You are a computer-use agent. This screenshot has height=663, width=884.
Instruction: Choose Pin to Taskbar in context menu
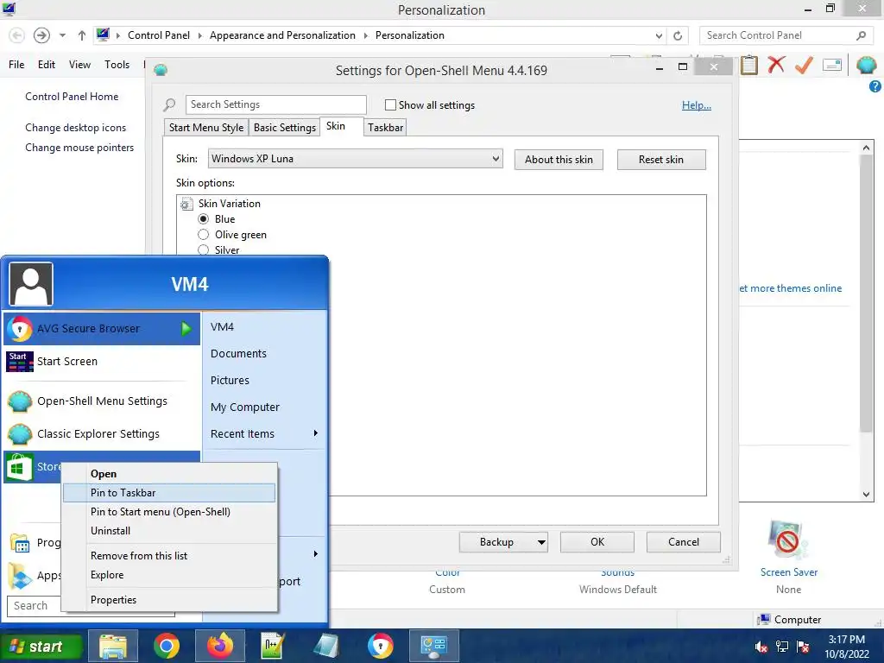coord(169,493)
